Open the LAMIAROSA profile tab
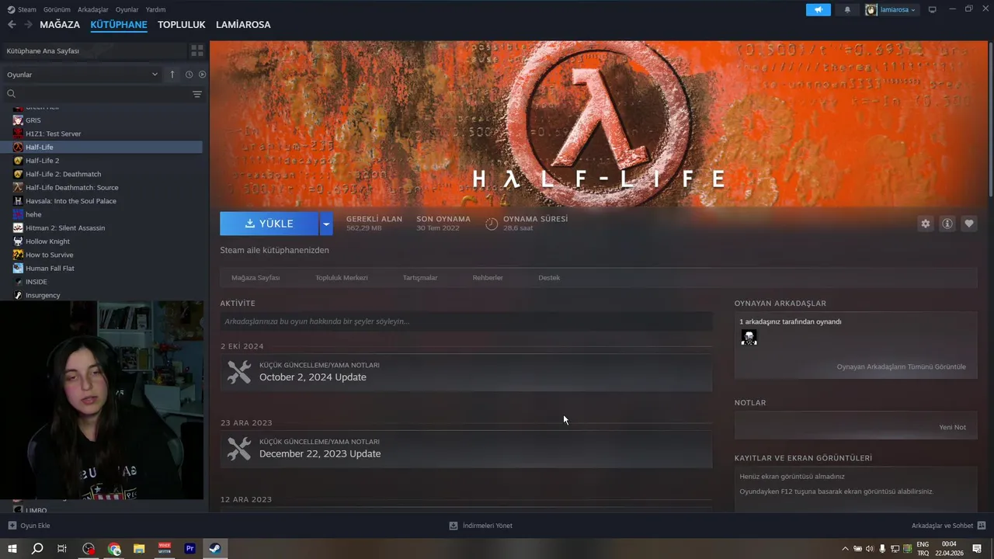The image size is (994, 559). 243,25
